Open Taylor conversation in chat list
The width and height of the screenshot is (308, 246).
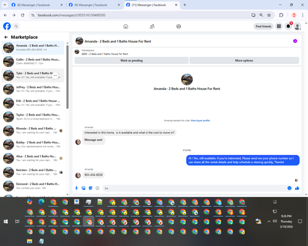pyautogui.click(x=33, y=117)
